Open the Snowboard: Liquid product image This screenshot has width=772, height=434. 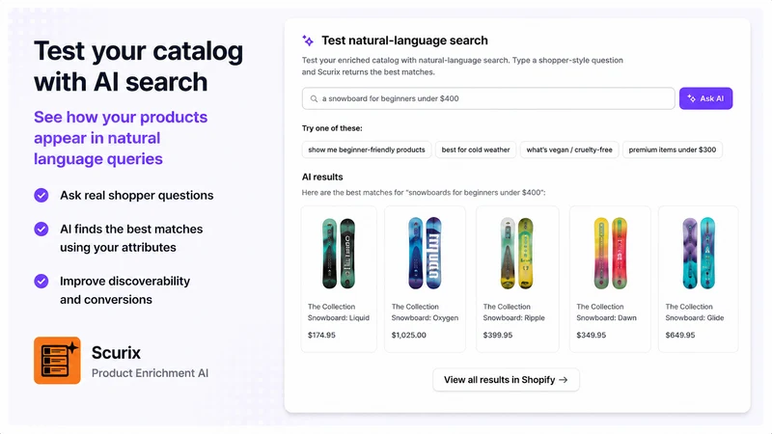[x=339, y=253]
